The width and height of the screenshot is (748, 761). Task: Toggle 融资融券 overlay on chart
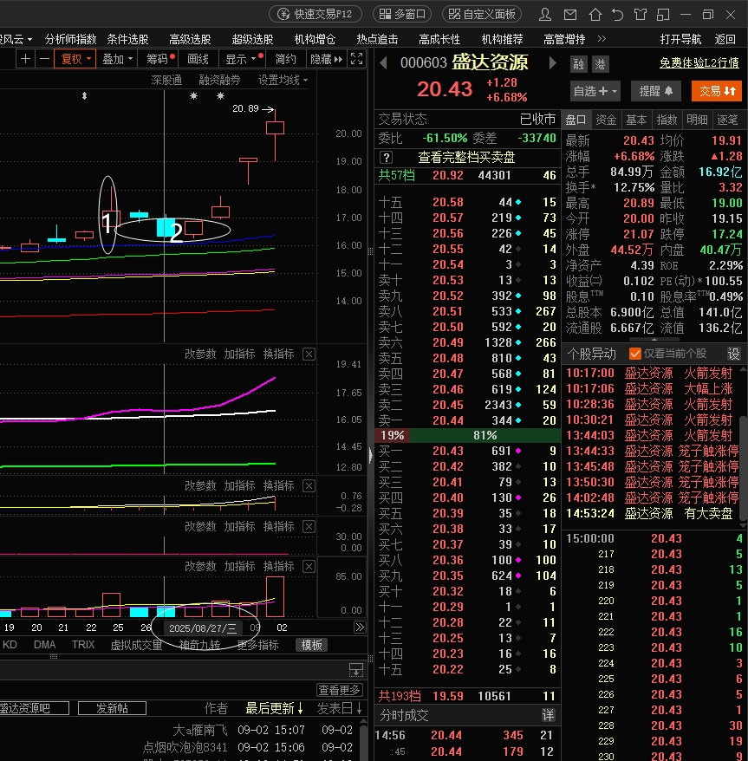pyautogui.click(x=219, y=80)
